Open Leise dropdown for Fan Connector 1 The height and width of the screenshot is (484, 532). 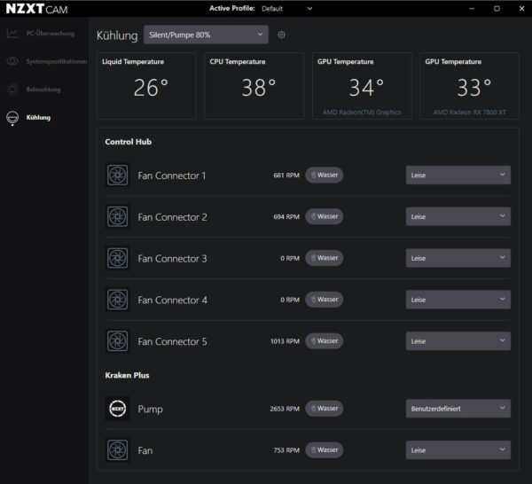pyautogui.click(x=458, y=175)
